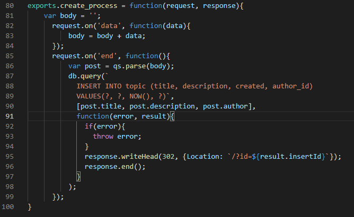354x217 pixels.
Task: Click 'var body' declaration on line 81
Action: (60, 16)
